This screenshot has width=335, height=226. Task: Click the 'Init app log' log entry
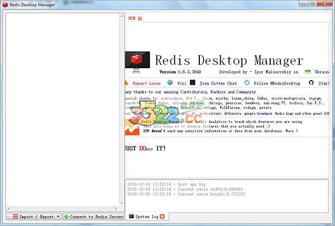pos(166,184)
